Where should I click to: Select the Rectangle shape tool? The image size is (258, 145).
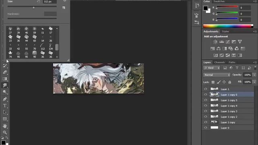(x=5, y=119)
